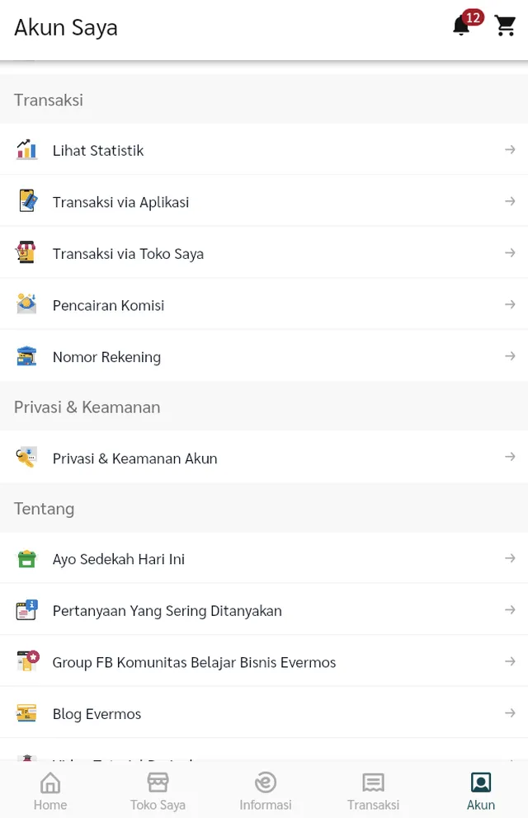Screen dimensions: 528x818
Task: Open the Akun tab
Action: pos(480,788)
